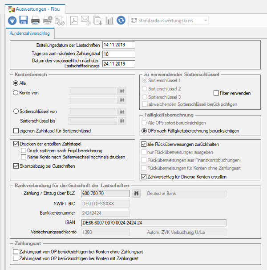Click the Sortierschlüssel bis input field
The height and width of the screenshot is (270, 267).
click(x=93, y=121)
